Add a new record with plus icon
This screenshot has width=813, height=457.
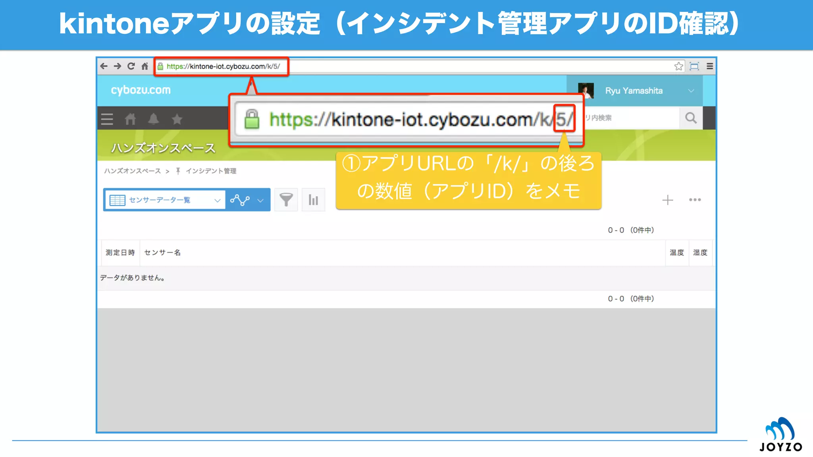[668, 200]
